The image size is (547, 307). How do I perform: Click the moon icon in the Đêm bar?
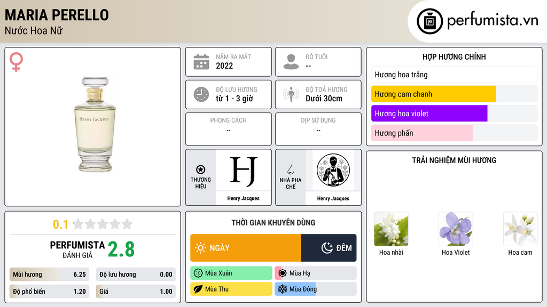point(327,248)
